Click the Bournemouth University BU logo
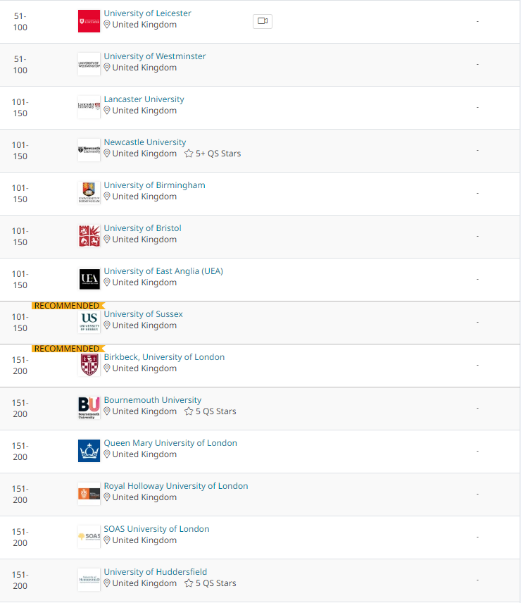The height and width of the screenshot is (603, 521). (89, 408)
